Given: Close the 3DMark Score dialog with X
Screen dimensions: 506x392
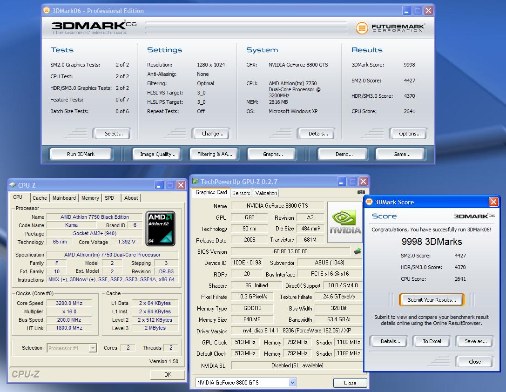Looking at the screenshot, I should tap(493, 202).
